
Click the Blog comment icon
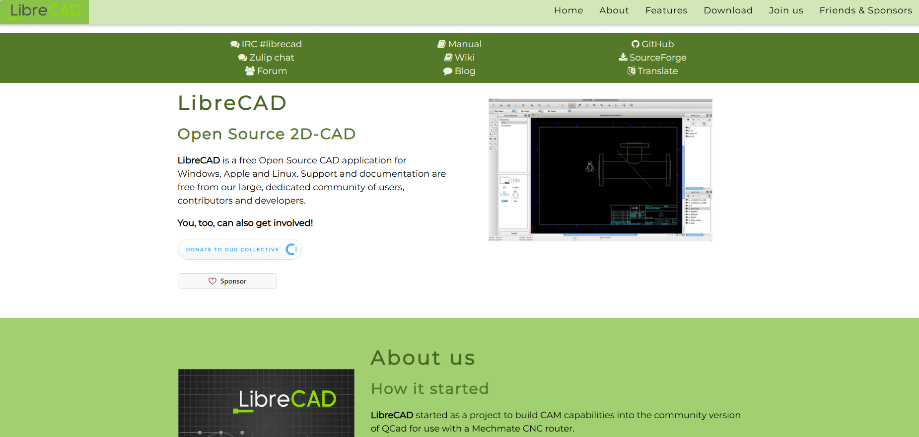(x=448, y=71)
